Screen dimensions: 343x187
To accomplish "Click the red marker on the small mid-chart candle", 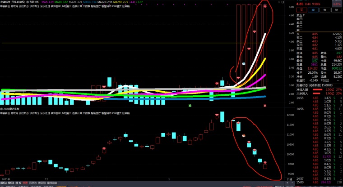I will 104,86.
